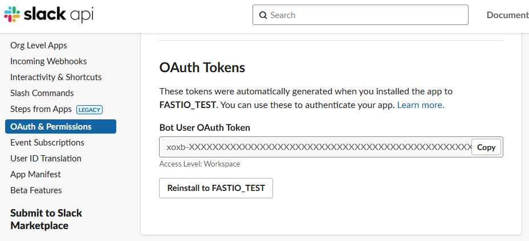Go to User ID Translation
Screen dimensions: 529x241
tap(46, 158)
